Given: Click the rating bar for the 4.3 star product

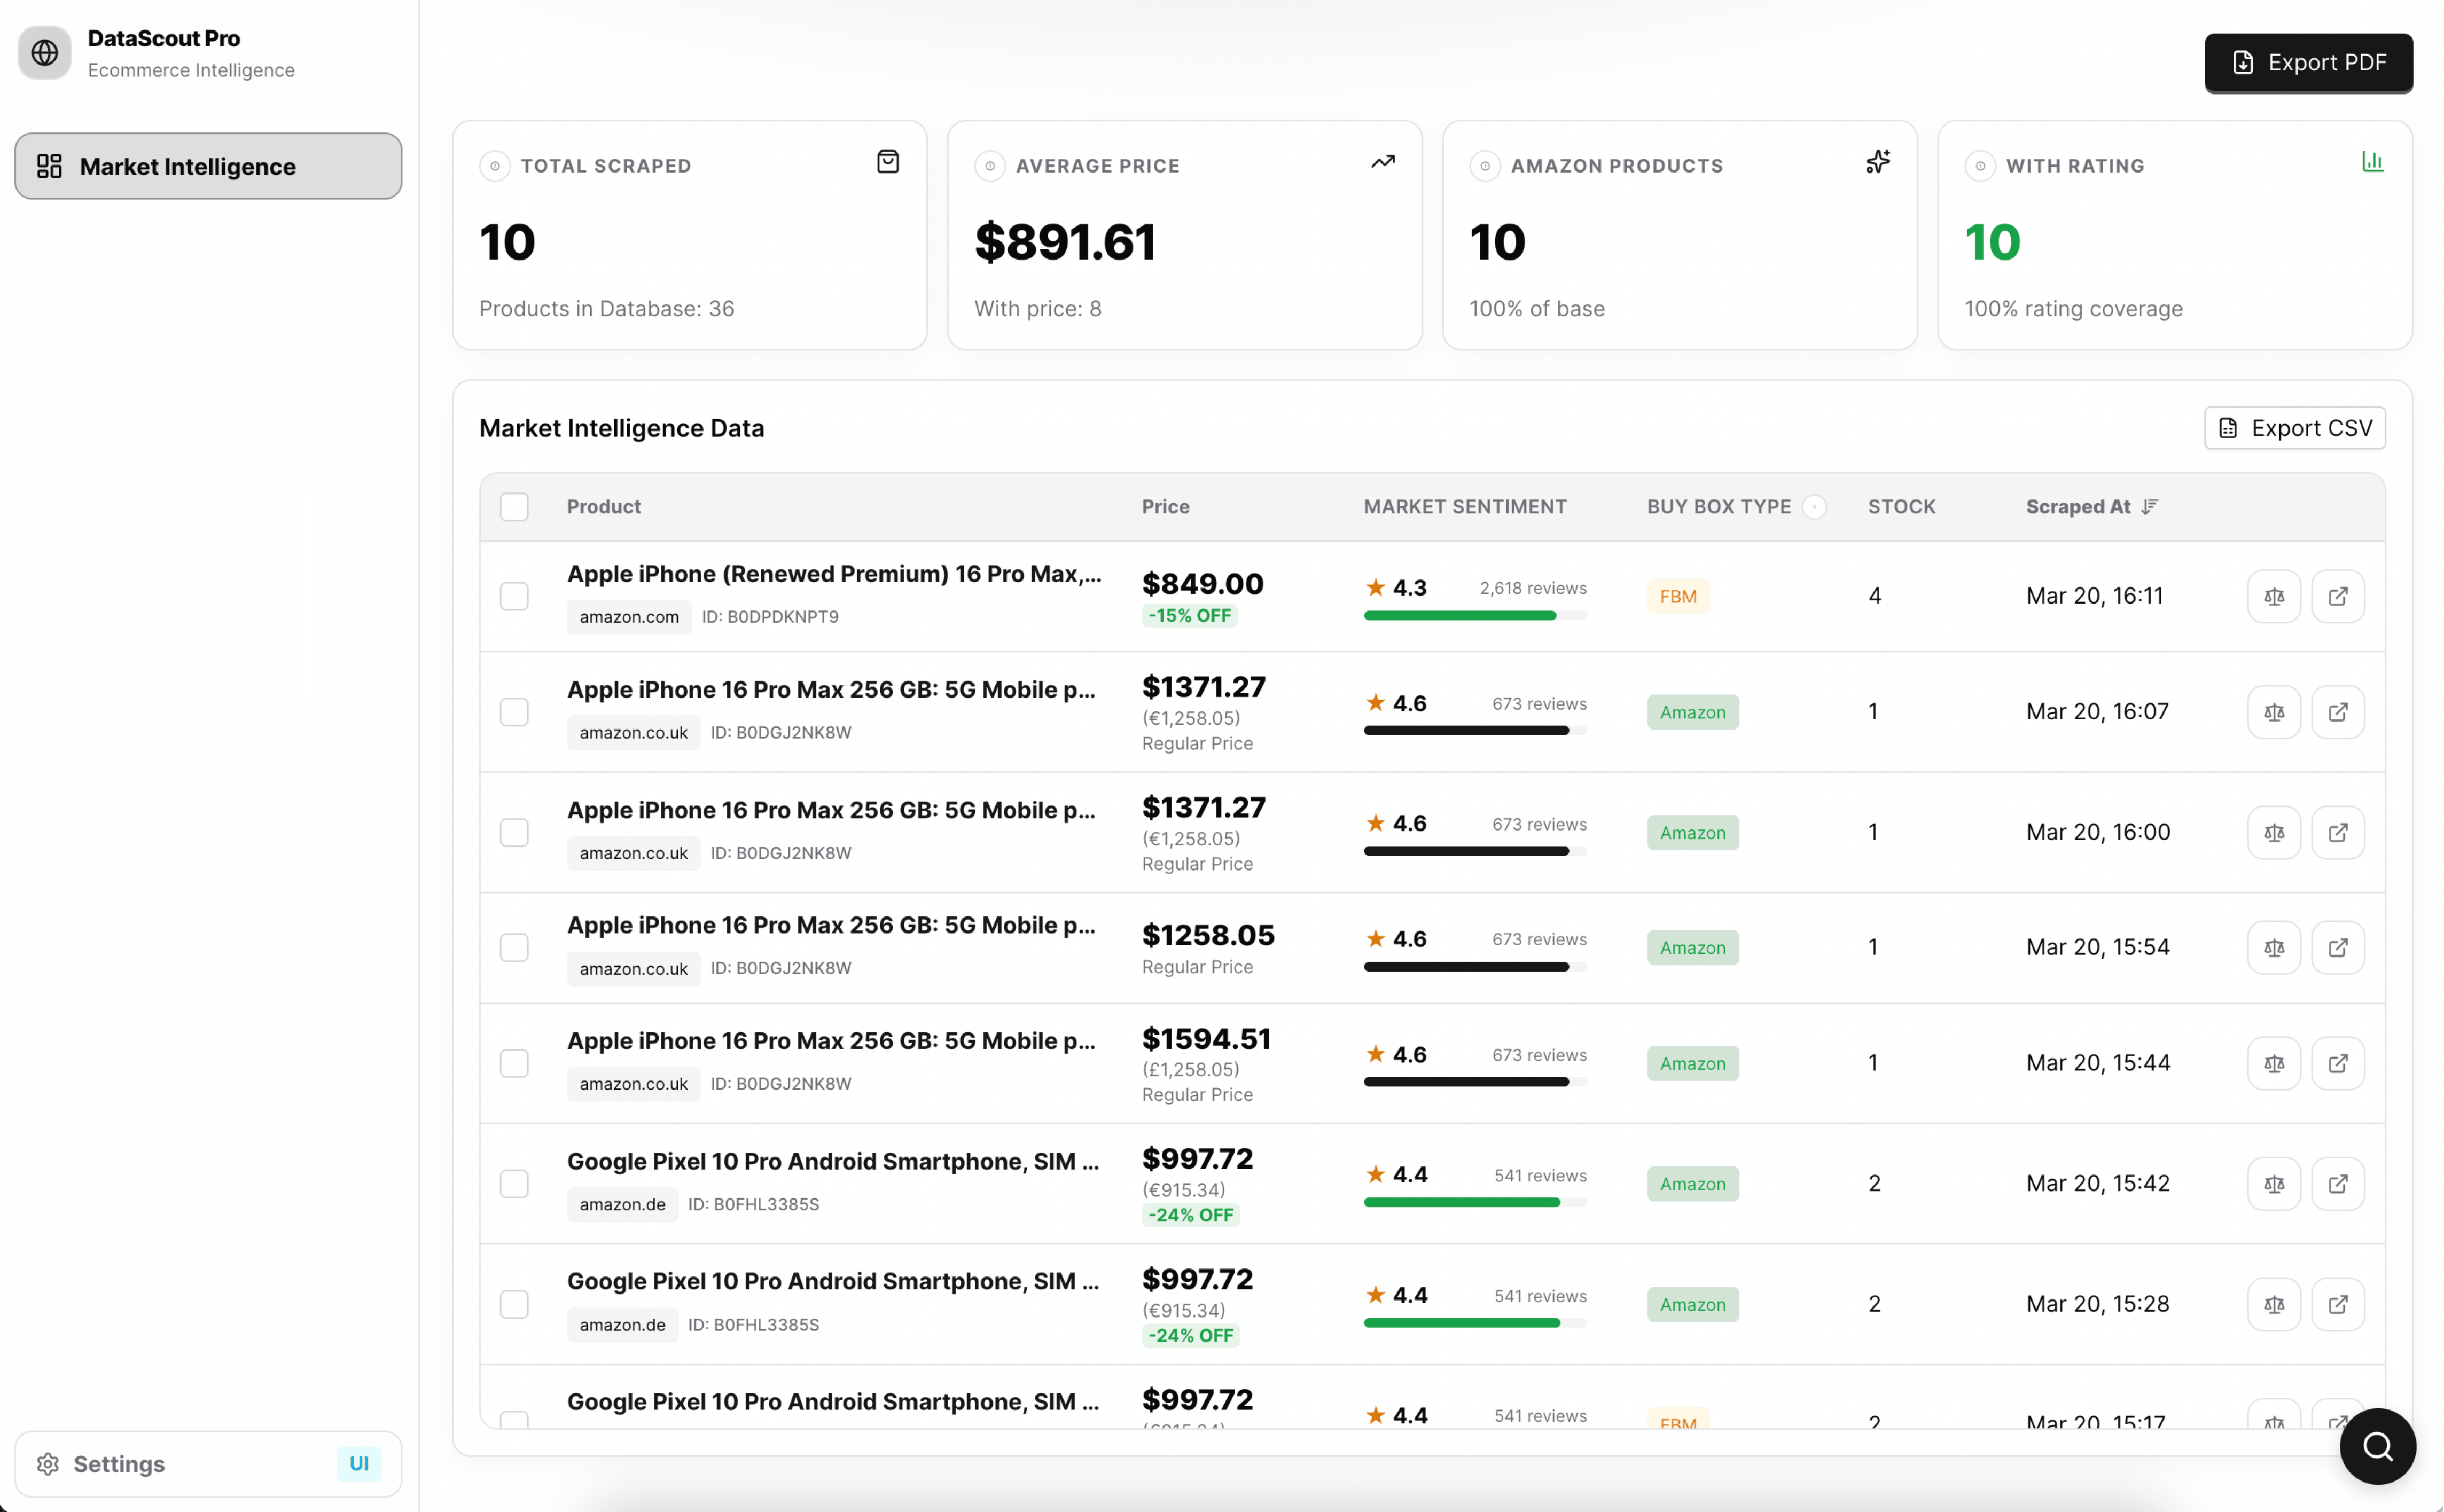Looking at the screenshot, I should pos(1474,616).
